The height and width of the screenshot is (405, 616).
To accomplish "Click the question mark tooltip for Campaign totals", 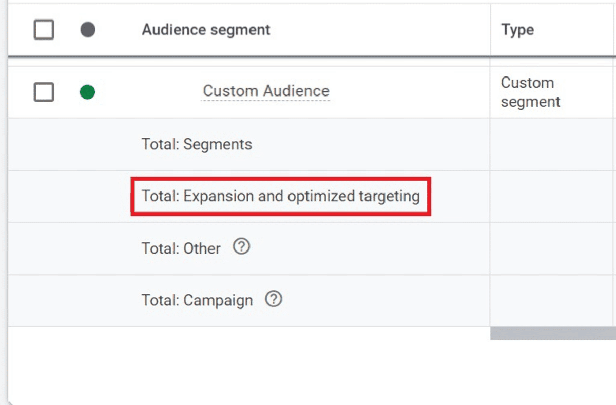I will pos(274,299).
